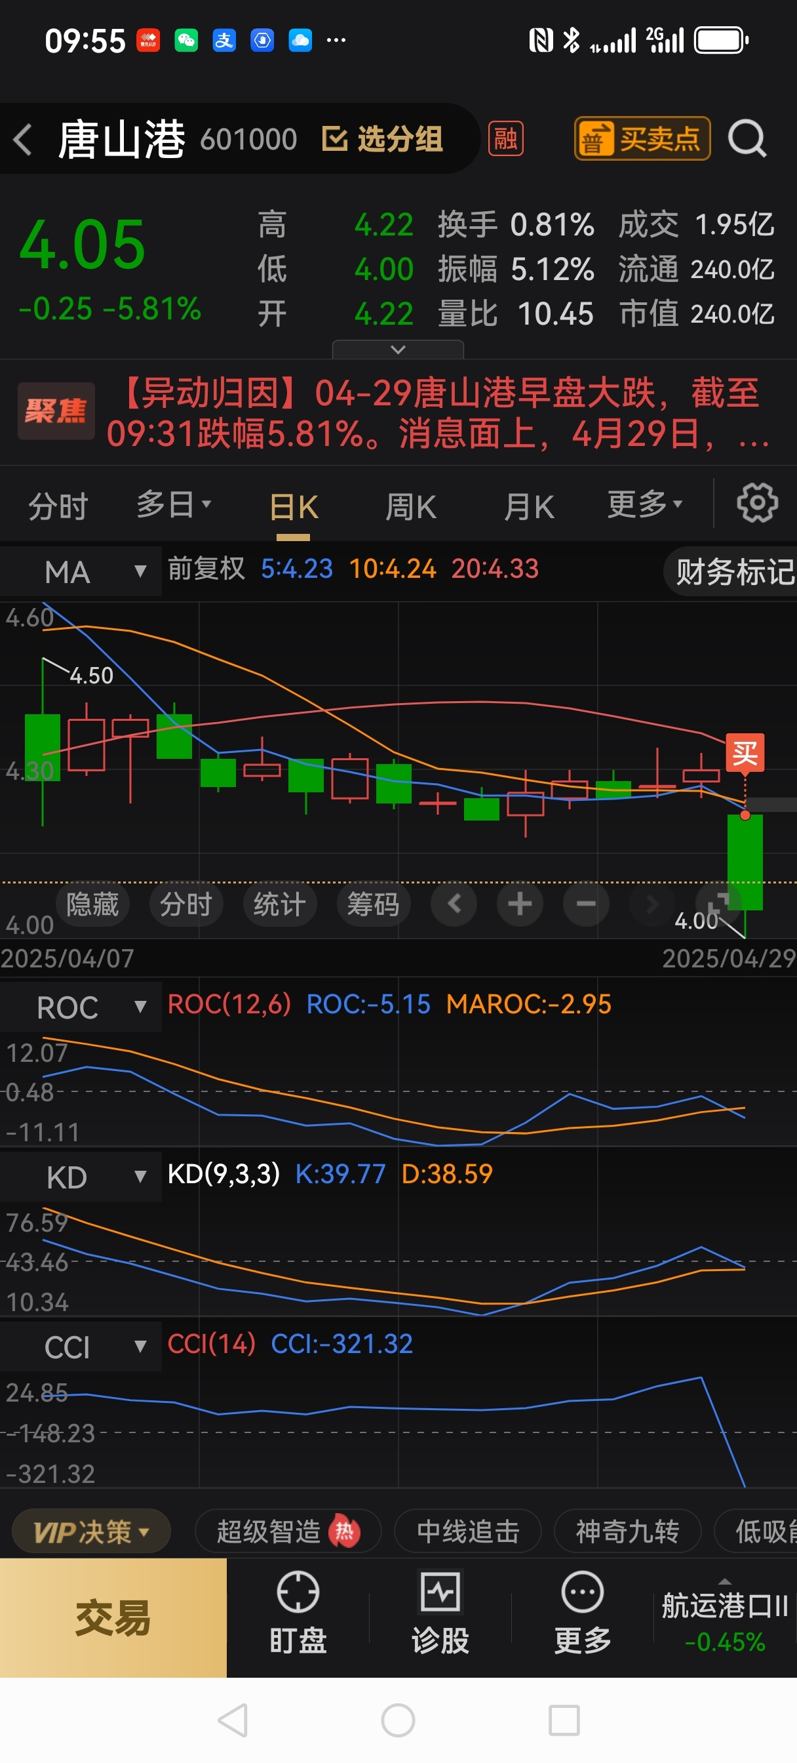Tap the CCI:-321.32 readout

(341, 1343)
